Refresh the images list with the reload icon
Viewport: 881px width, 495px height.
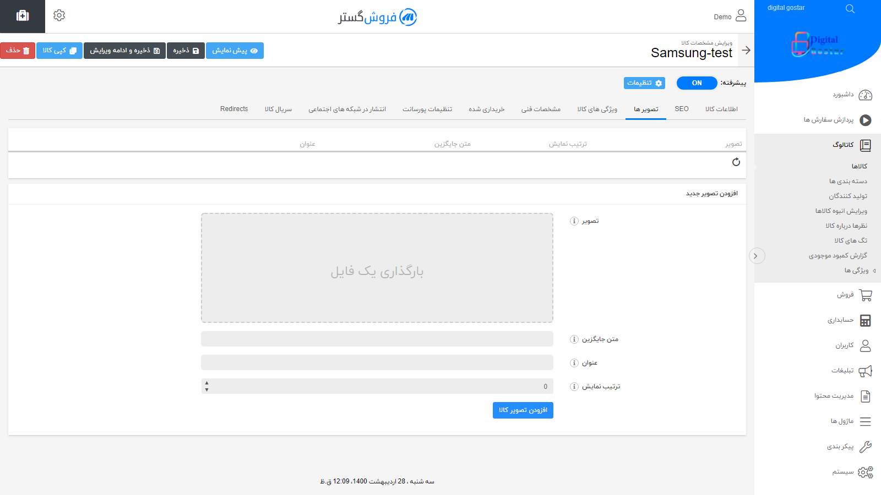[736, 162]
